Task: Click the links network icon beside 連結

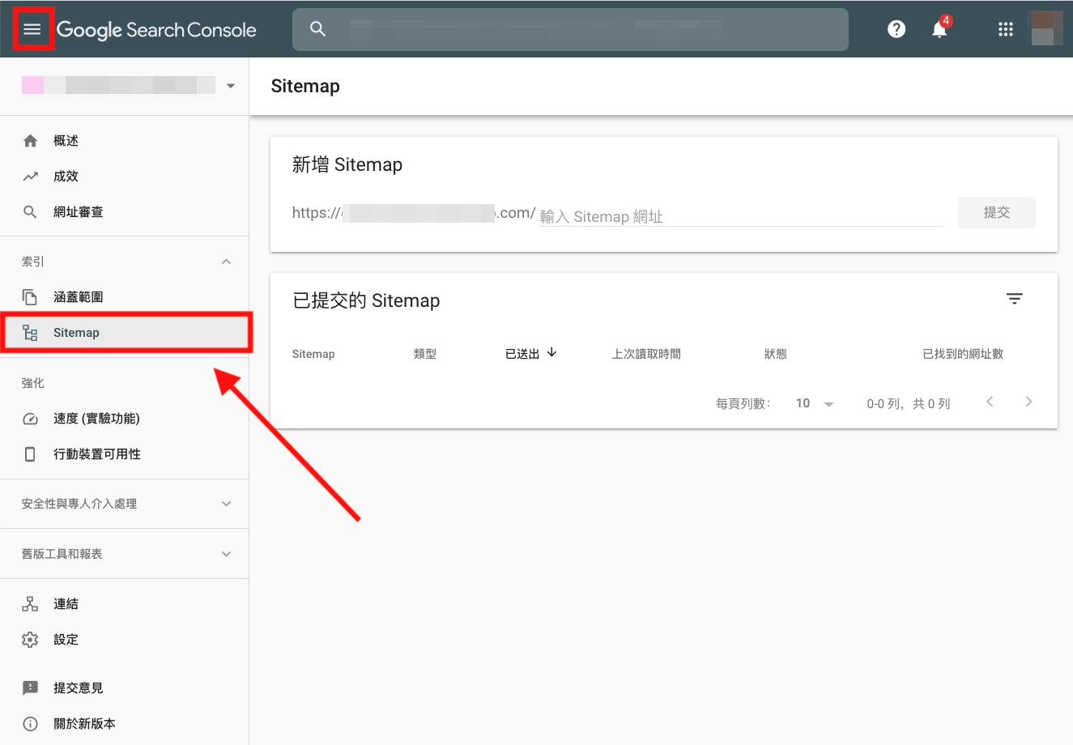Action: (30, 604)
